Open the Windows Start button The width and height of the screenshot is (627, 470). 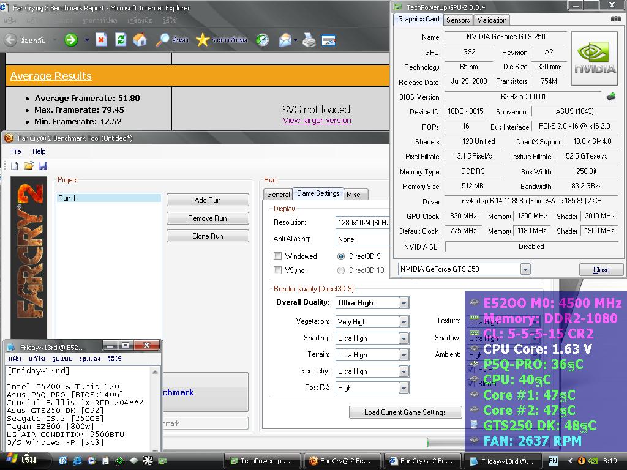click(24, 460)
